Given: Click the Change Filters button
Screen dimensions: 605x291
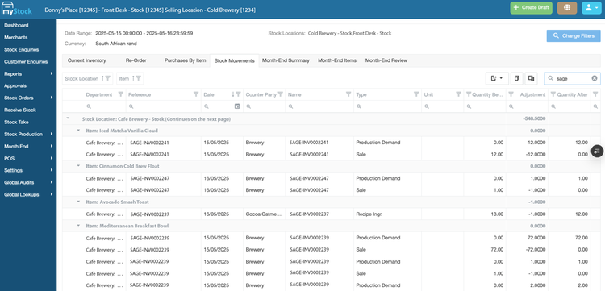Looking at the screenshot, I should (x=574, y=35).
